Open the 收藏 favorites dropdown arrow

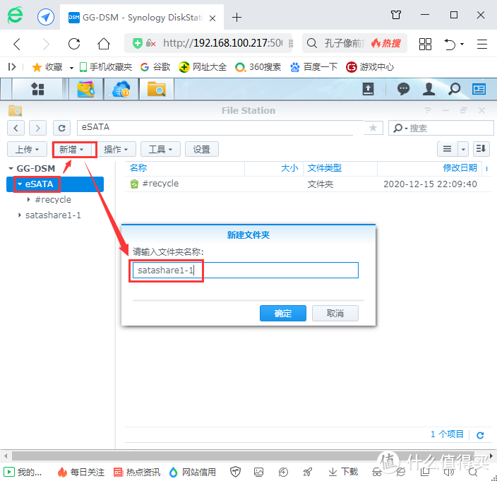[71, 68]
